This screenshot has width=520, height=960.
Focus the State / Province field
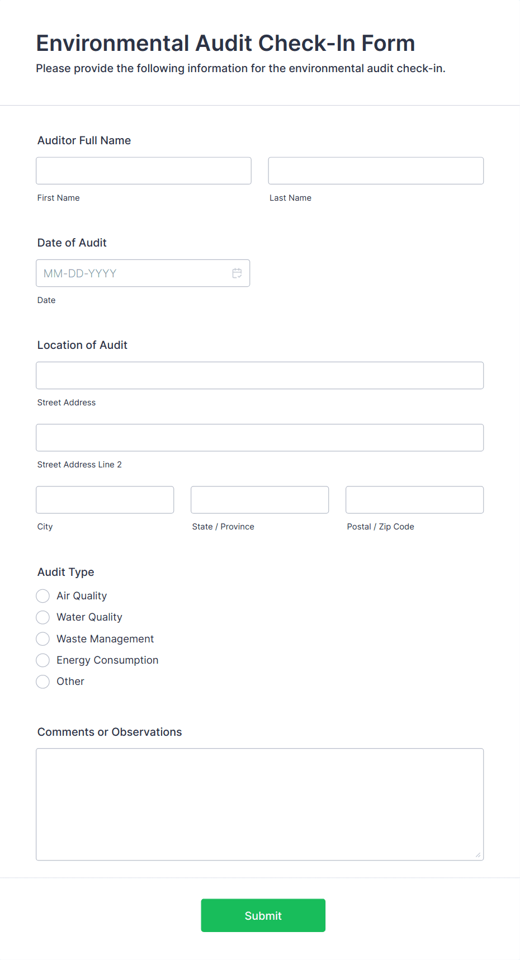[260, 500]
